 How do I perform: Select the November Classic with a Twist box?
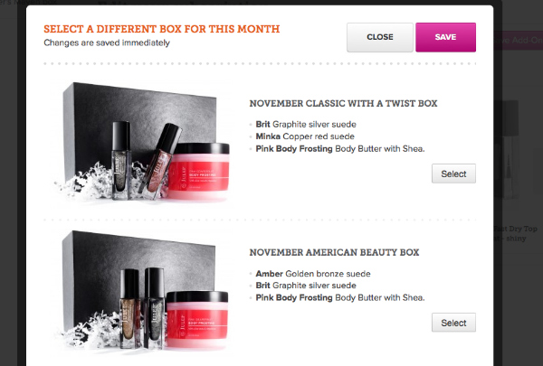pos(453,174)
